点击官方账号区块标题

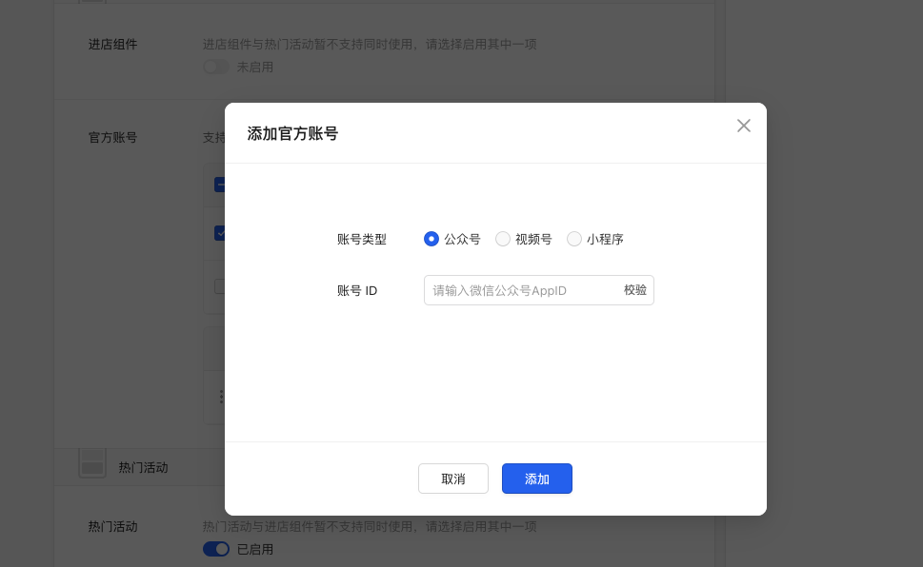[x=112, y=137]
